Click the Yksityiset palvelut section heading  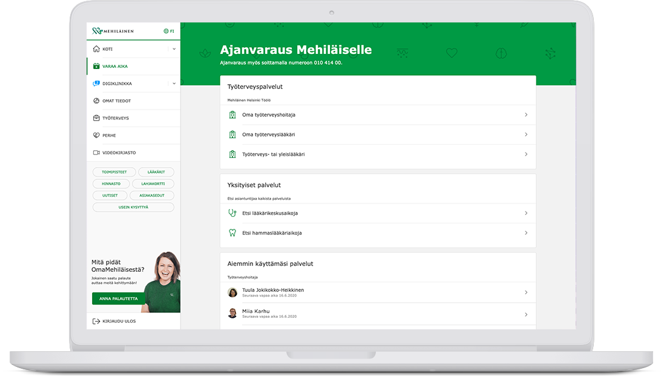click(x=254, y=185)
